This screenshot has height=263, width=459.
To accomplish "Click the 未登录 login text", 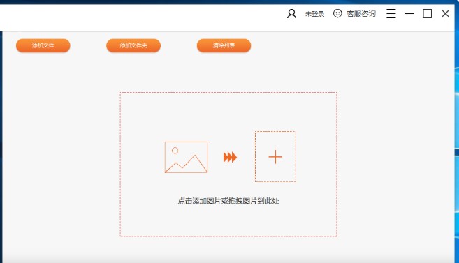I will 314,14.
